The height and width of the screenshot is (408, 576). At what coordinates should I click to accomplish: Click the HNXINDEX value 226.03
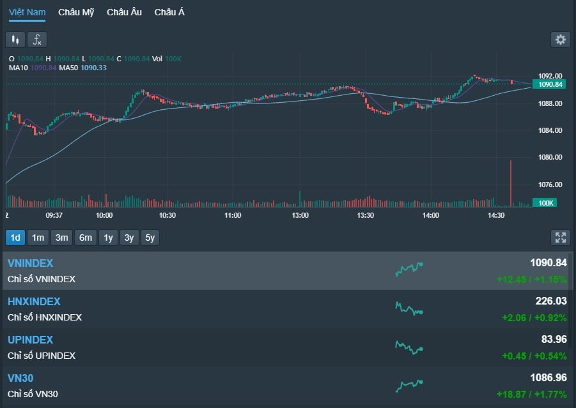[x=551, y=301]
